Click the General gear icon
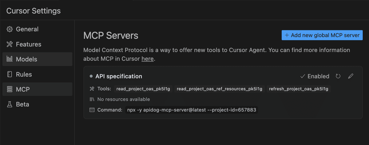 coord(10,29)
